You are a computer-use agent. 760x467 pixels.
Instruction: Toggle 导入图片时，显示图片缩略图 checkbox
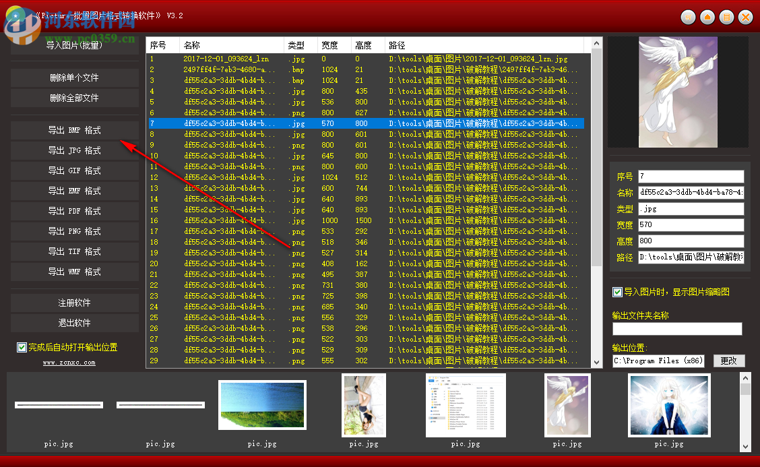pos(617,292)
